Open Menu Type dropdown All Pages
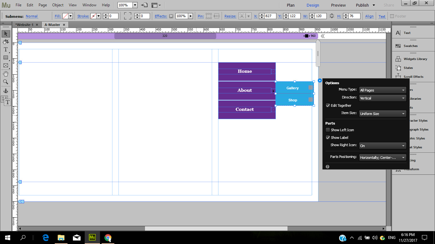The width and height of the screenshot is (435, 244). click(382, 90)
